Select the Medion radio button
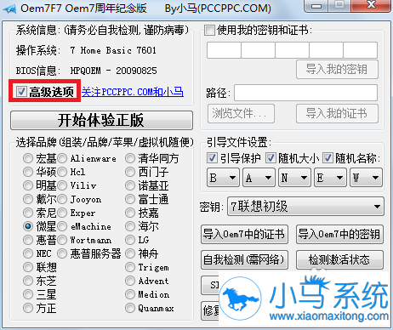The image size is (393, 330). [130, 294]
